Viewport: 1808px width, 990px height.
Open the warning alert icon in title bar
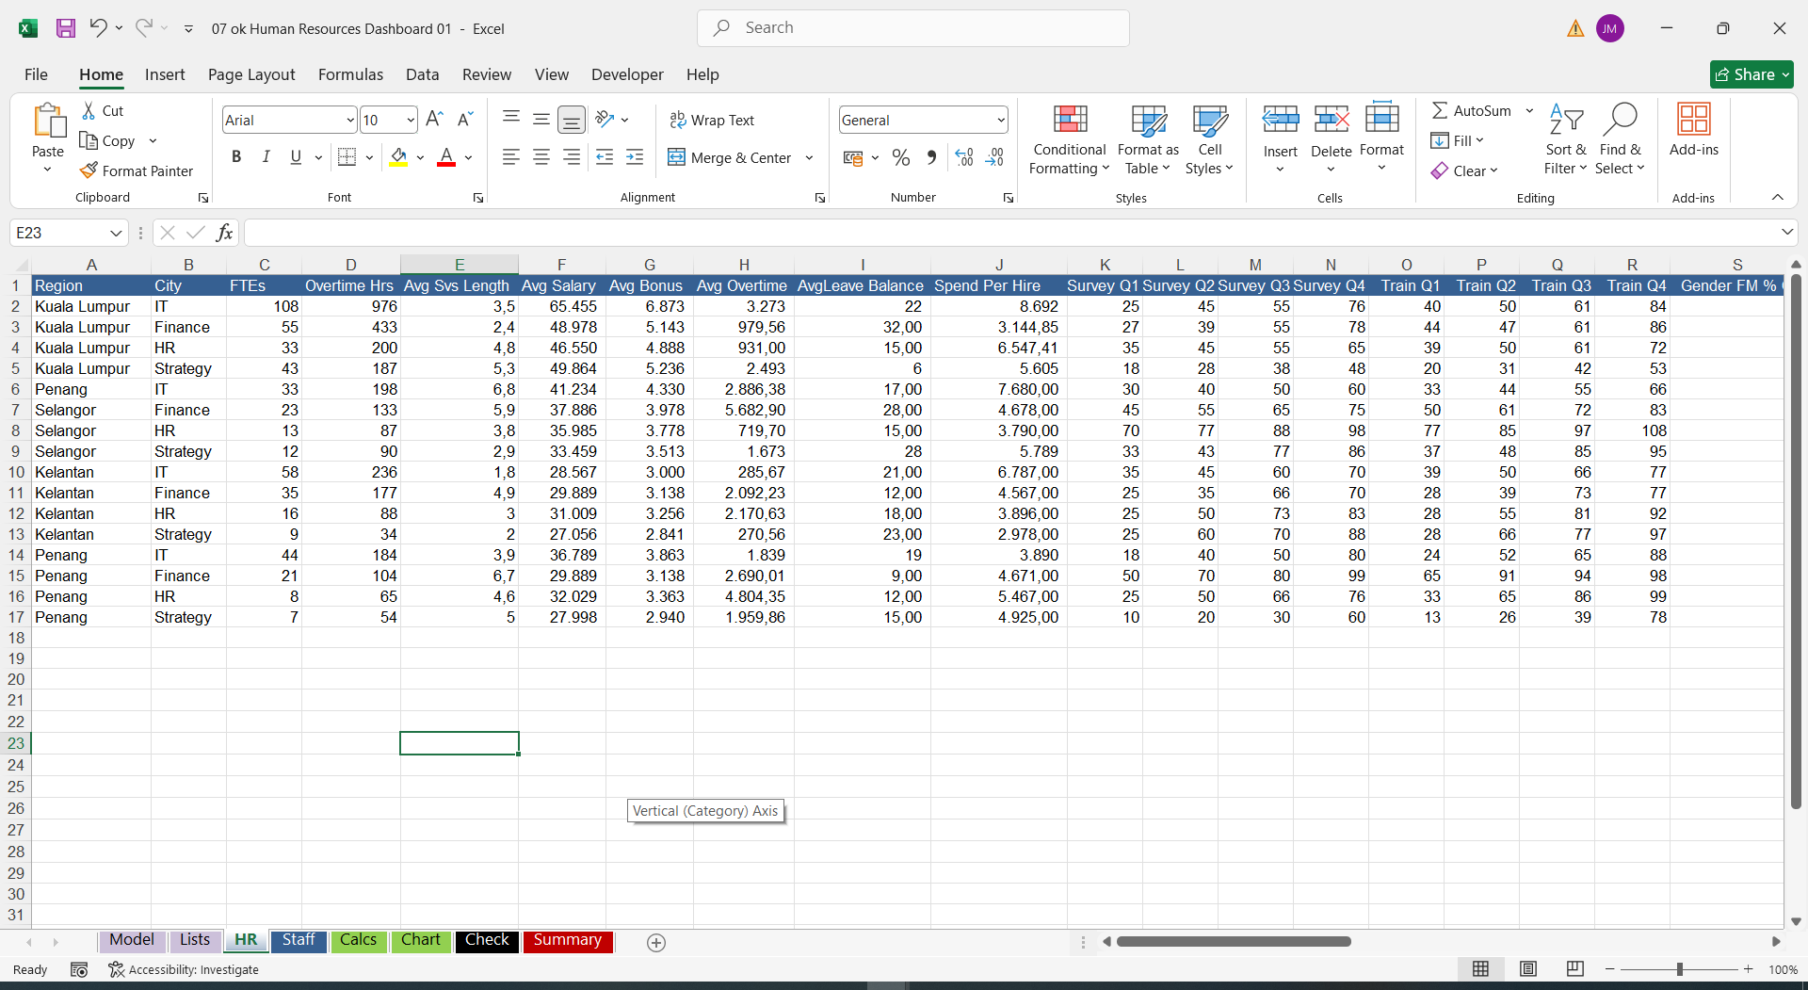click(x=1575, y=29)
